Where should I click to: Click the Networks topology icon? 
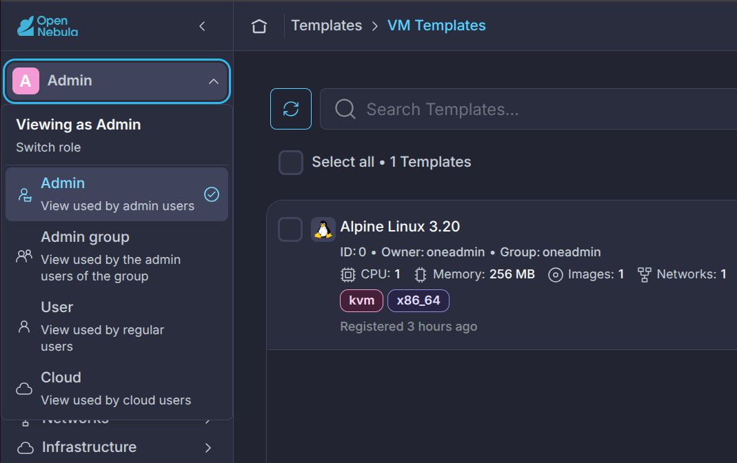644,274
